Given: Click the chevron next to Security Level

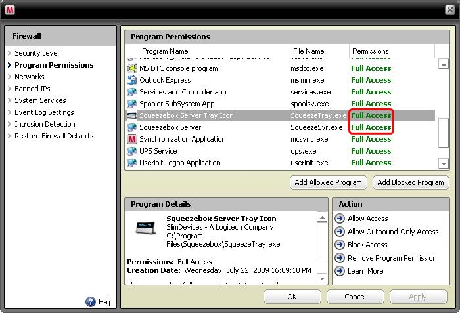Looking at the screenshot, I should (x=9, y=53).
